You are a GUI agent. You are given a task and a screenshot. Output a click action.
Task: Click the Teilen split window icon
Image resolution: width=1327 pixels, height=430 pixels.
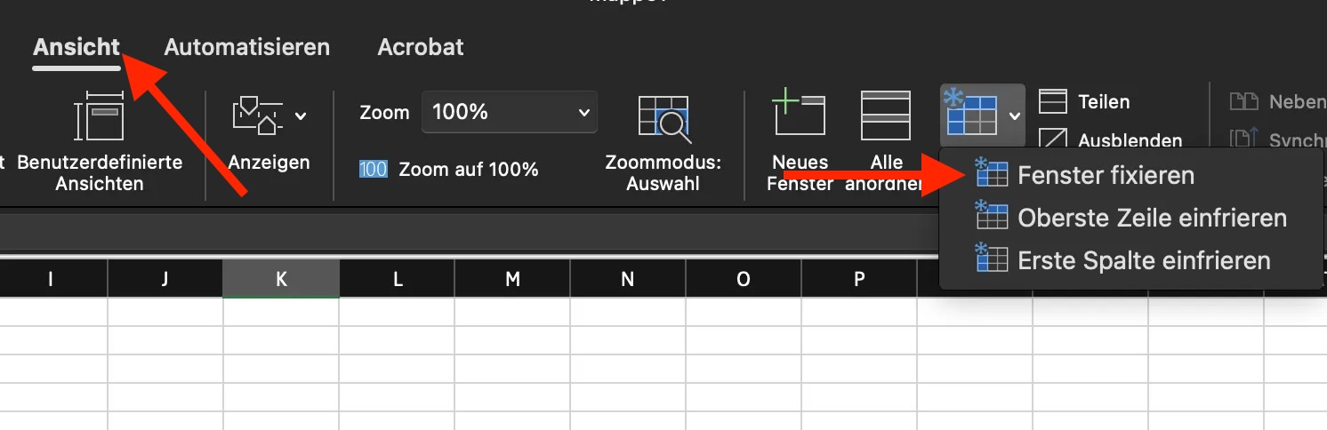point(1053,101)
